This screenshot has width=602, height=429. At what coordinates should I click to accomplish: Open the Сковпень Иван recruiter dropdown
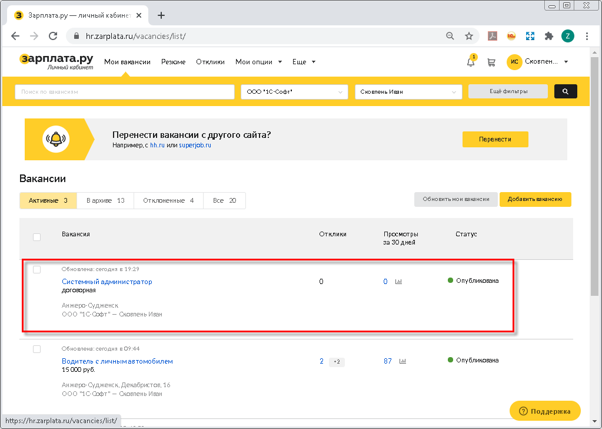pos(408,92)
